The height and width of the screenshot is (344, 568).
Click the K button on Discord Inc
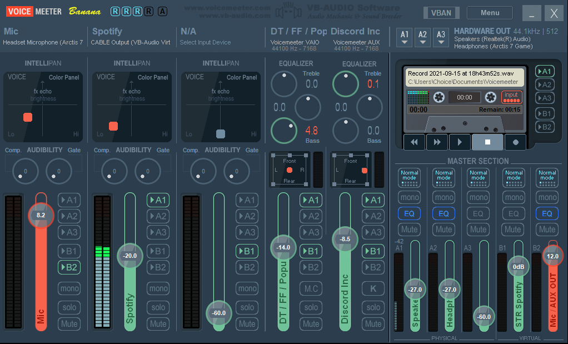click(373, 288)
